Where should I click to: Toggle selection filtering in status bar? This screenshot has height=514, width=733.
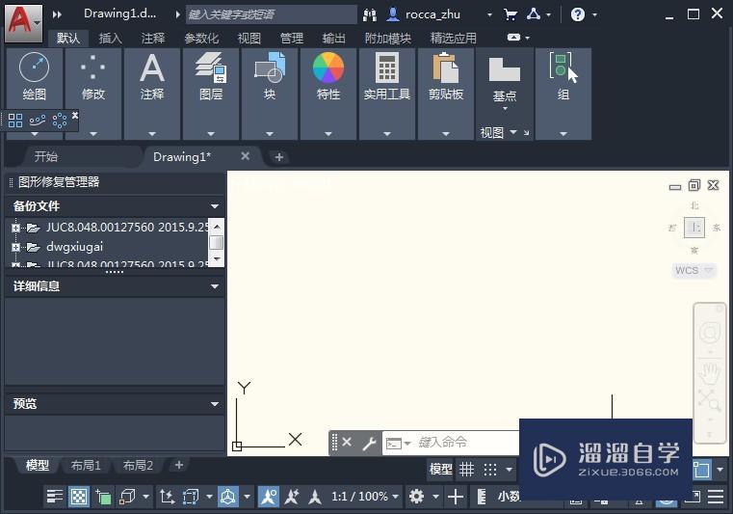point(191,497)
